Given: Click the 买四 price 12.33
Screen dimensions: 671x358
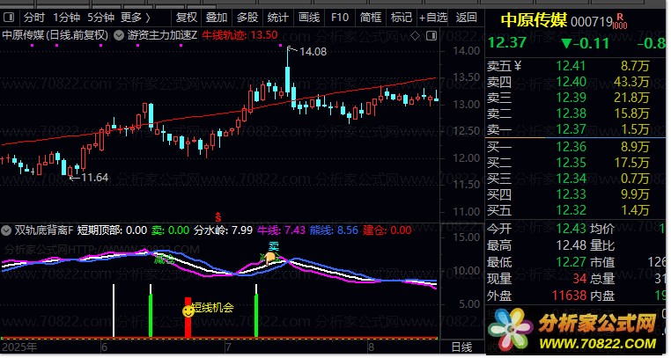Looking at the screenshot, I should click(571, 194).
